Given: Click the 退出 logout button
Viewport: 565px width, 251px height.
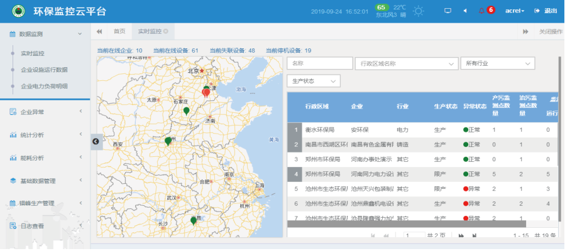Looking at the screenshot, I should click(546, 11).
